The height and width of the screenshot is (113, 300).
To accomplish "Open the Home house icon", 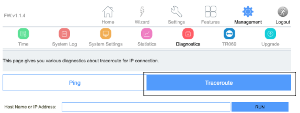I will tap(108, 12).
